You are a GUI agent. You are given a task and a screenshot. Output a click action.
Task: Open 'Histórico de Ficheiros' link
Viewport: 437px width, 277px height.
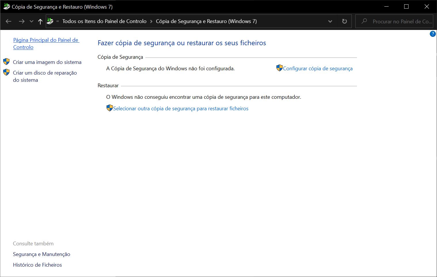(x=37, y=265)
